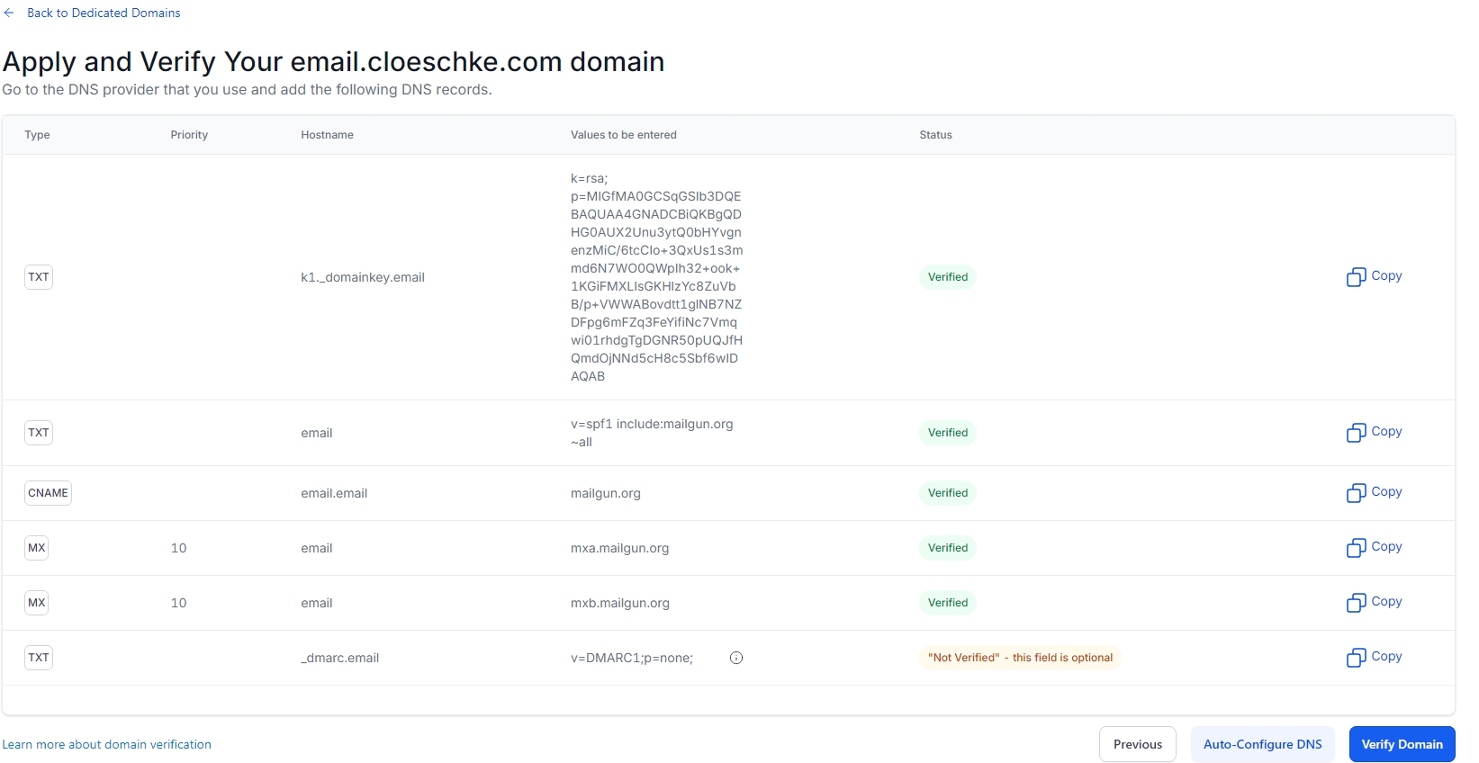
Task: Go back to Dedicated Domains
Action: click(x=104, y=13)
